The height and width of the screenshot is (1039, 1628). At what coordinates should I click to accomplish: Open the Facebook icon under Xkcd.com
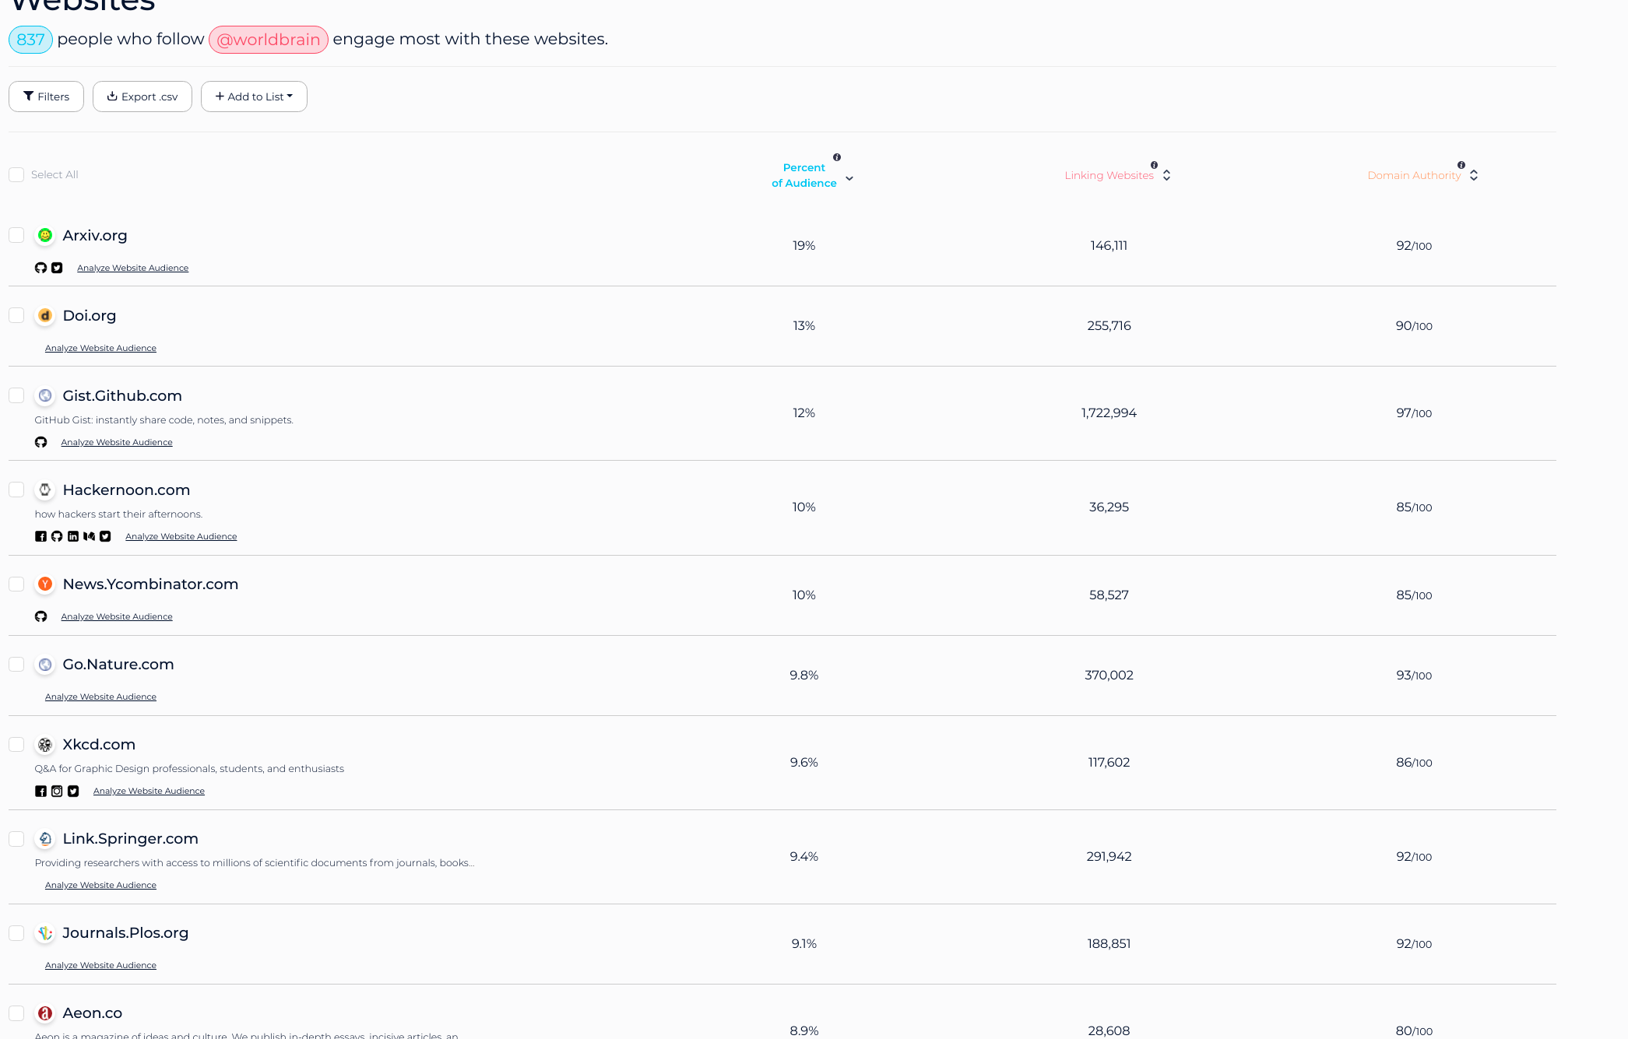coord(40,791)
